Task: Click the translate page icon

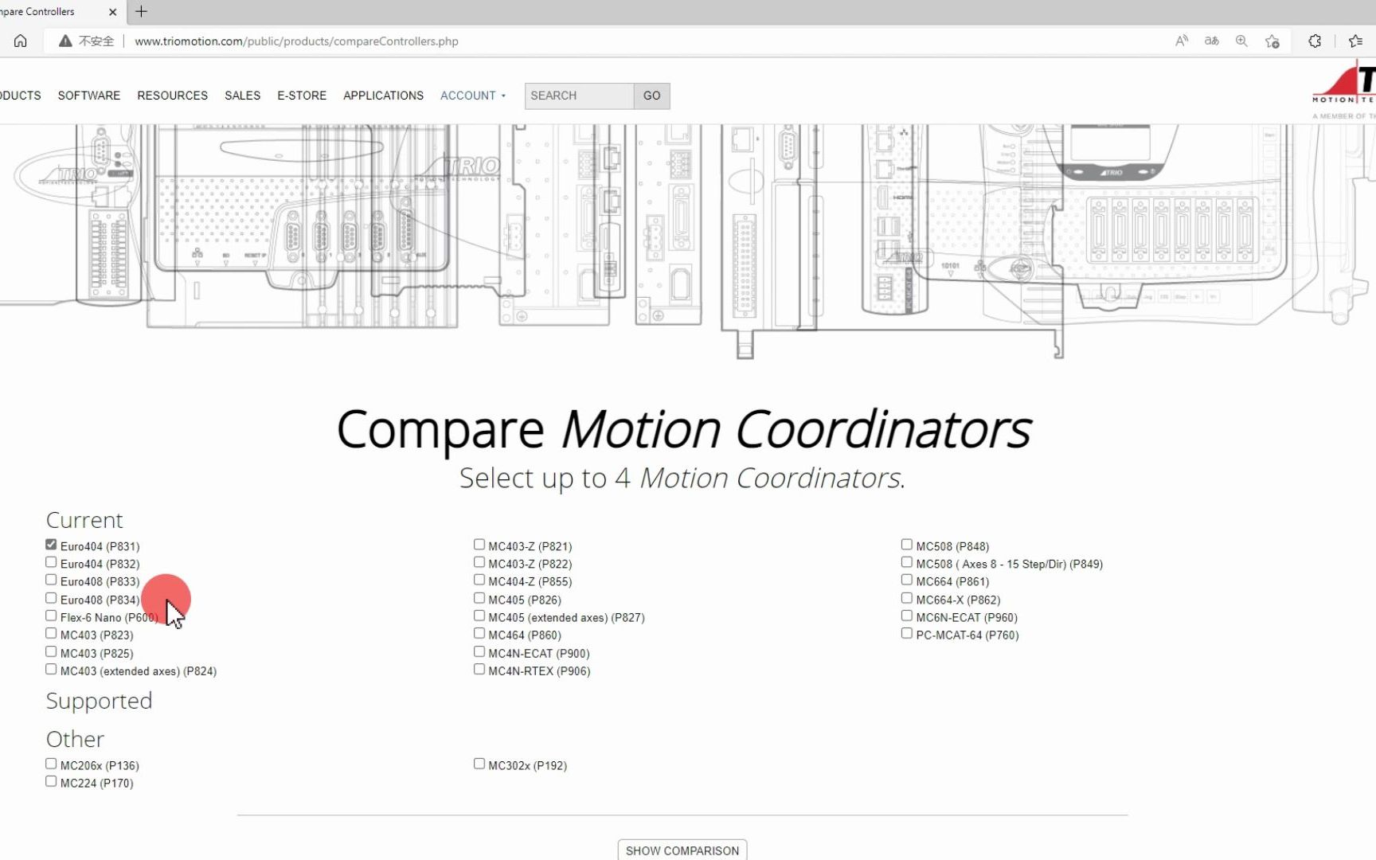Action: click(x=1211, y=41)
